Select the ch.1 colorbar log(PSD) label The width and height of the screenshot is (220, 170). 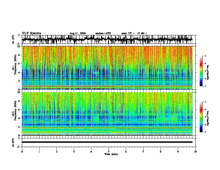pos(208,72)
